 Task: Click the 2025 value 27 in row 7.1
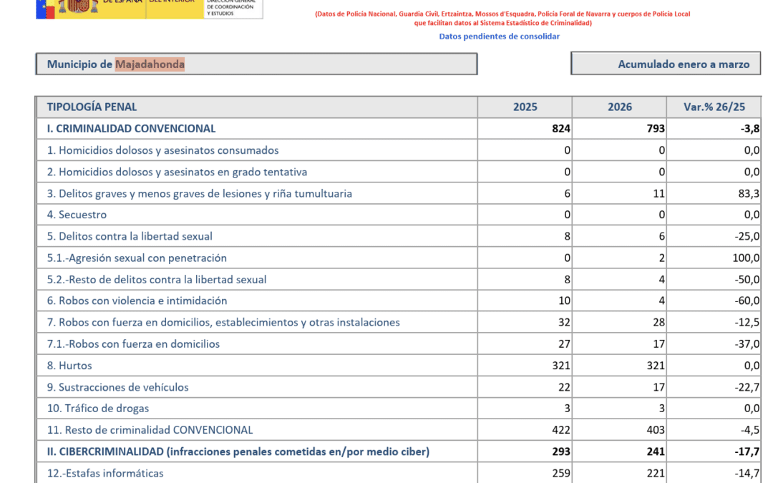click(565, 344)
